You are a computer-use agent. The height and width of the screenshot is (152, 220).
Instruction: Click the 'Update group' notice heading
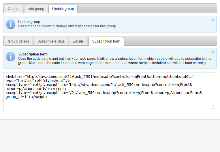tap(29, 22)
